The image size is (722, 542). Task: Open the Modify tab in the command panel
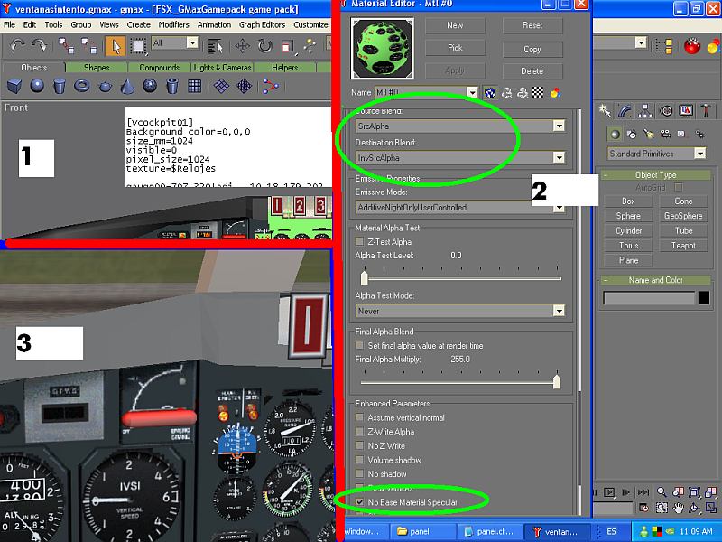point(625,110)
